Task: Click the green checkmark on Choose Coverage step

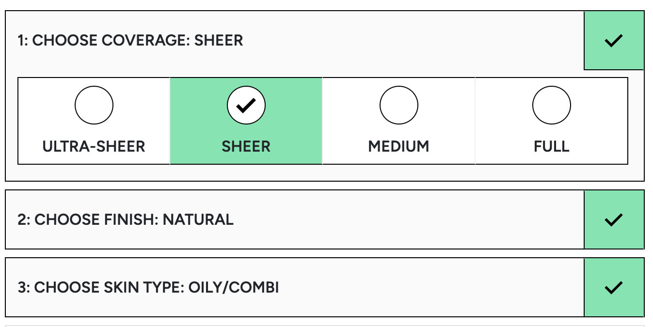Action: pos(614,41)
